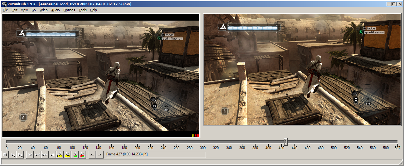Click the output video pane
Image resolution: width=404 pixels, height=166 pixels.
[x=302, y=70]
